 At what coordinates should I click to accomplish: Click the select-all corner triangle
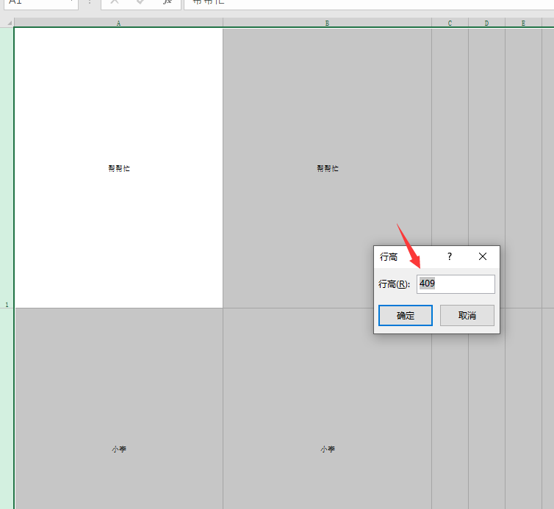[10, 23]
